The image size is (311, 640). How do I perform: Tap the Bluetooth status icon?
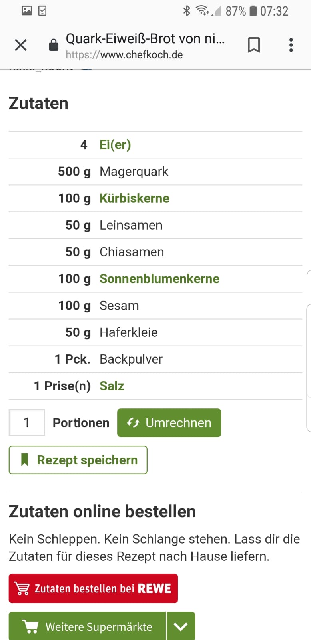coord(186,11)
